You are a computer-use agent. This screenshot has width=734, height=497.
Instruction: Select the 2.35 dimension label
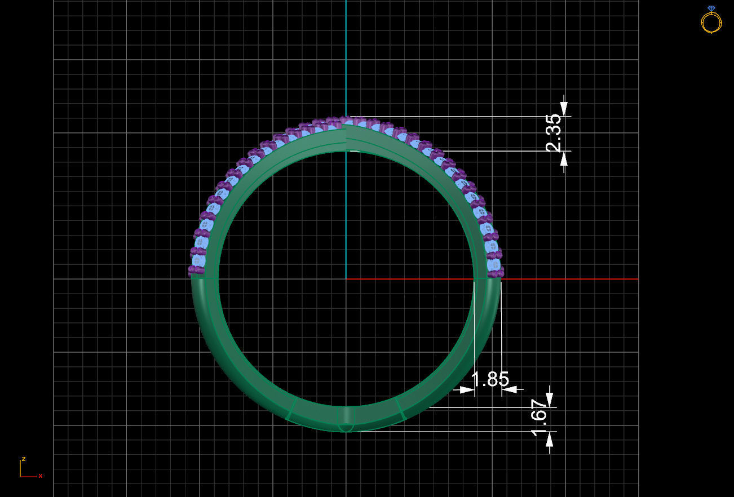point(554,133)
